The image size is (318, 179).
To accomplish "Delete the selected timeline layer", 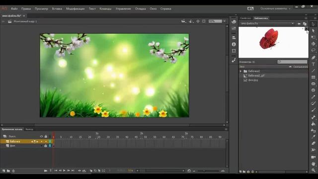I will pyautogui.click(x=13, y=171).
